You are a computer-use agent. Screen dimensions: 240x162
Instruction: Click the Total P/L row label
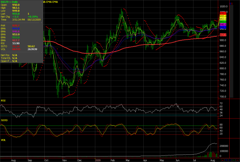6,58
